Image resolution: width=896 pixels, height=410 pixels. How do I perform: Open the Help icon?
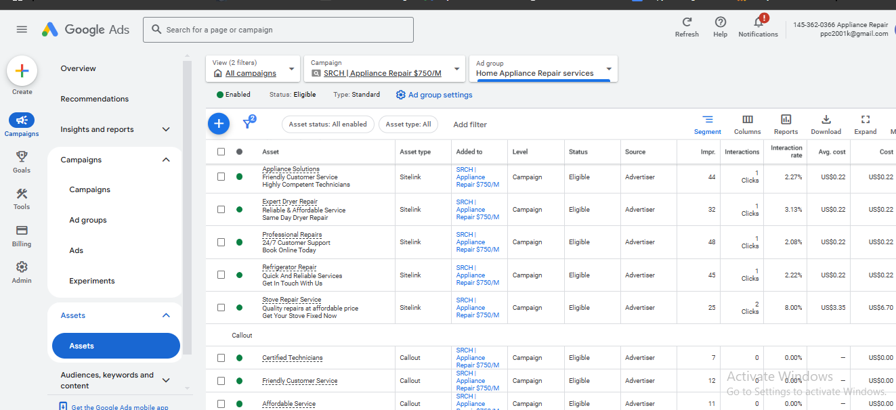tap(720, 22)
